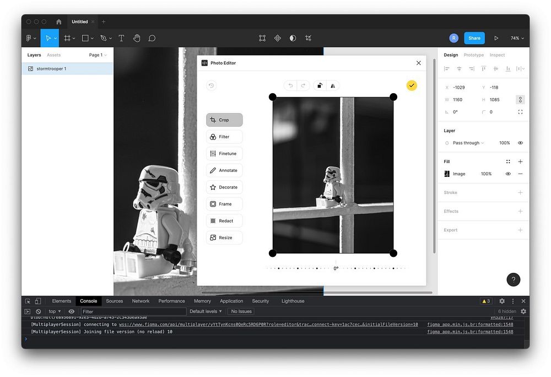551x377 pixels.
Task: Click the Share button
Action: (x=474, y=38)
